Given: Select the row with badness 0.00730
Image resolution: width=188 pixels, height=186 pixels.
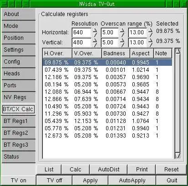Looking at the screenshot, I should pos(107,114).
